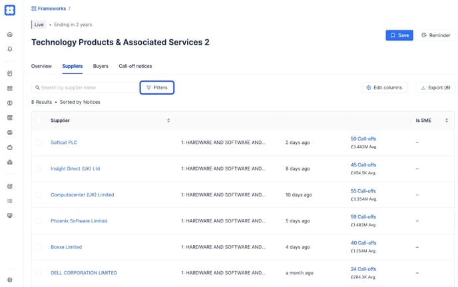Open the 24 Call-offs link
The height and width of the screenshot is (287, 458).
coord(363,269)
